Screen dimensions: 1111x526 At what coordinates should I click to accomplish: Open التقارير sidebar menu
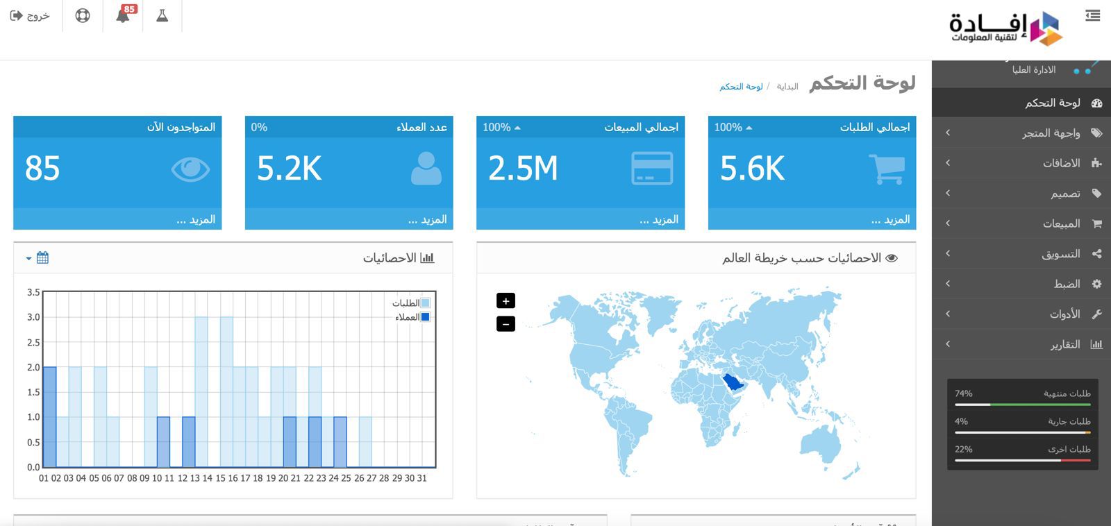click(x=1021, y=344)
